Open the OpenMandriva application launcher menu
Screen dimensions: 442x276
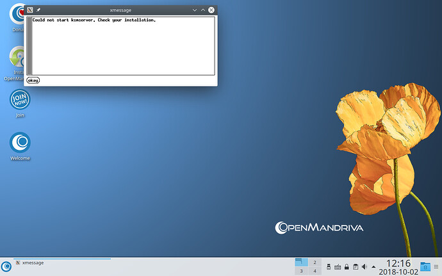pyautogui.click(x=6, y=266)
